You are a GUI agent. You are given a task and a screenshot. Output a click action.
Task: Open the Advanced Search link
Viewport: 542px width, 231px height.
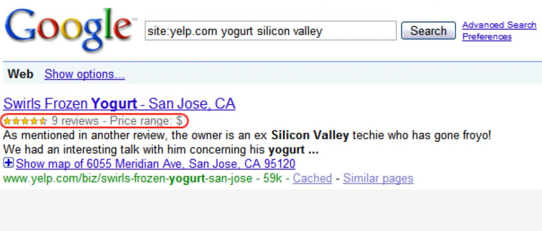click(x=499, y=25)
